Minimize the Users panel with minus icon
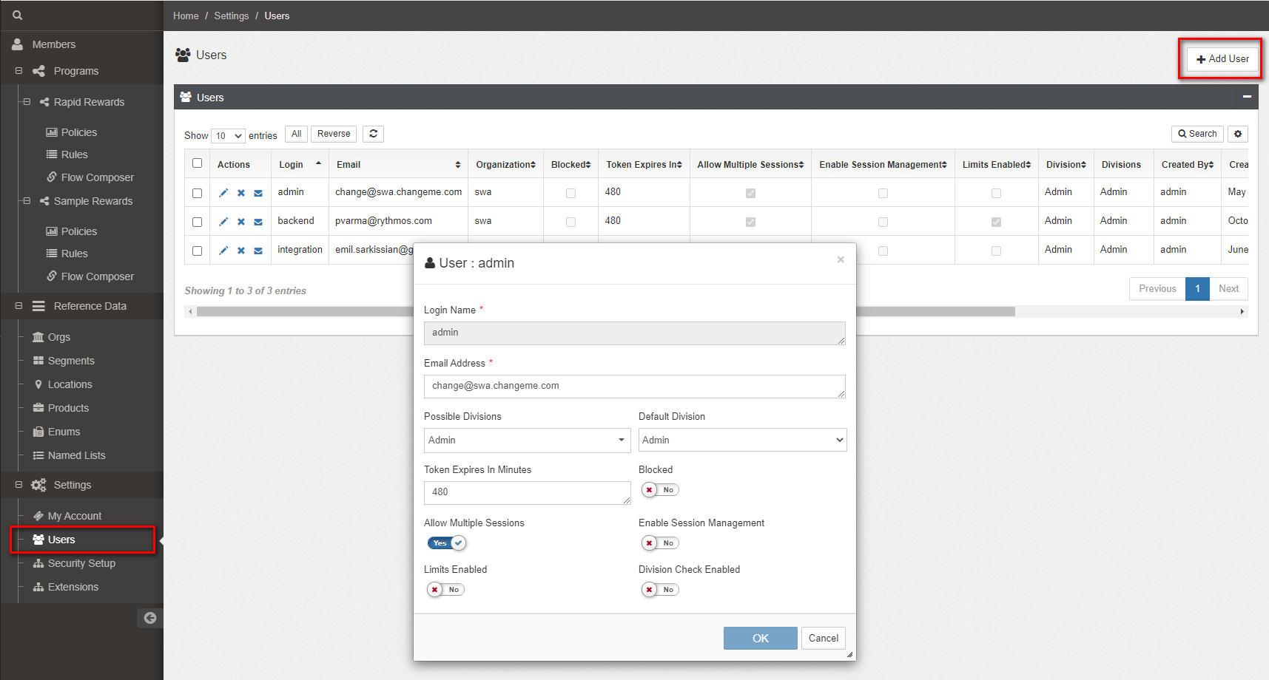This screenshot has height=680, width=1269. (1247, 97)
